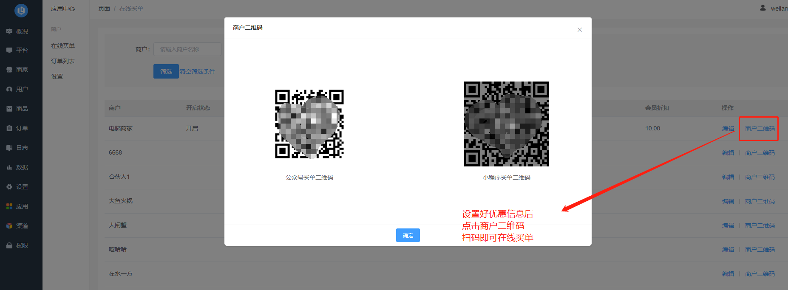Open 应用 apps in sidebar
Screen dimensions: 788x290
(17, 206)
